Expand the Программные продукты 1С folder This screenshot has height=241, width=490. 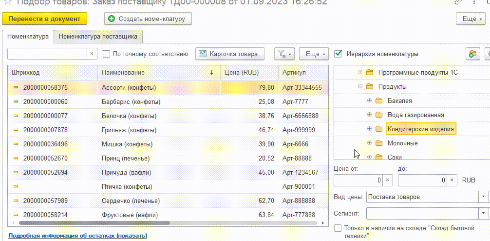coord(360,72)
